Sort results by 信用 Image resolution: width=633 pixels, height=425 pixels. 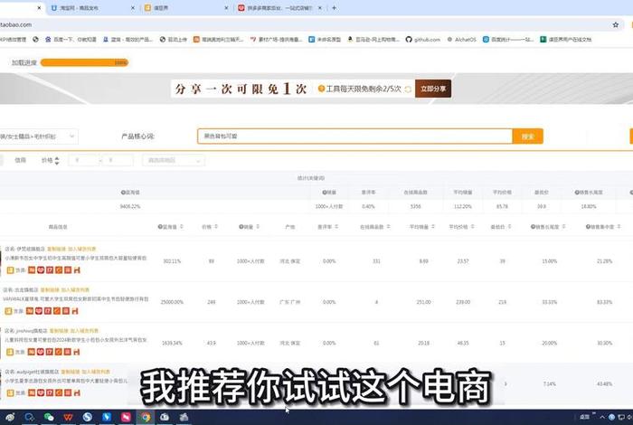point(20,160)
